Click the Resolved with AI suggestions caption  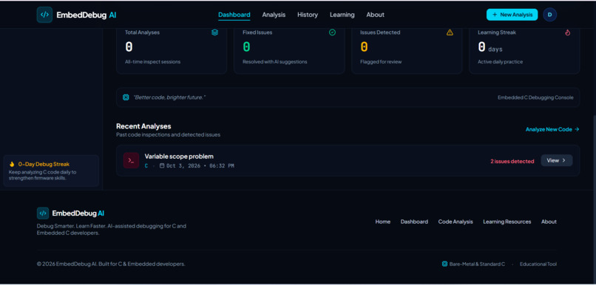pos(275,61)
